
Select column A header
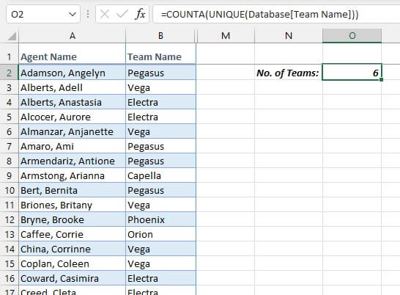coord(73,36)
